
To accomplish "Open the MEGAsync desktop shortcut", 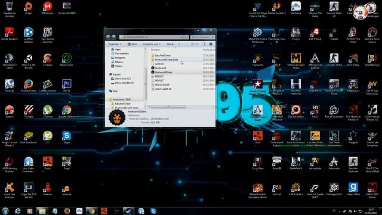I will pyautogui.click(x=48, y=8).
